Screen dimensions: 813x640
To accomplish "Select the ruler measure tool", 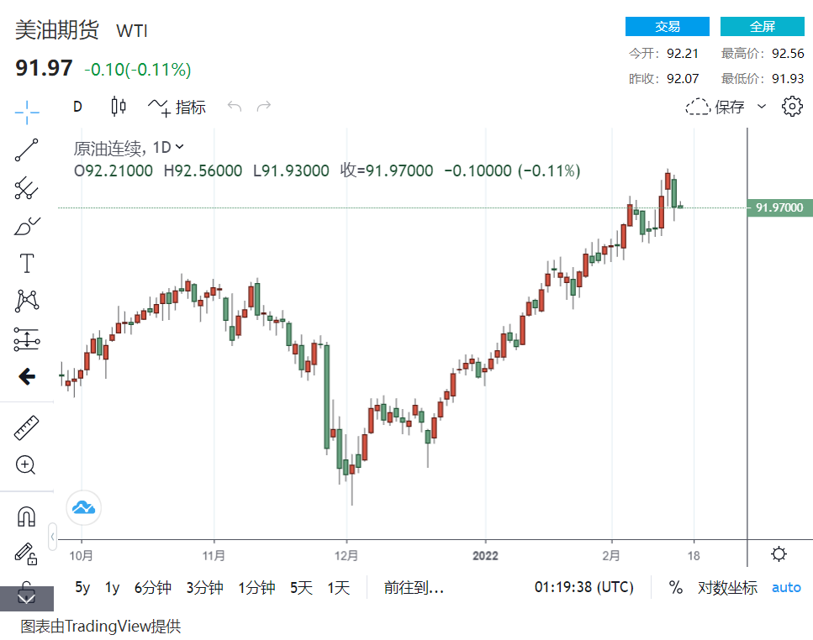I will [27, 428].
